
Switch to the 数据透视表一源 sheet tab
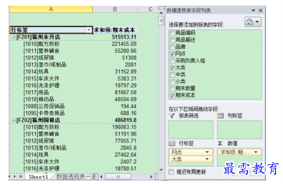pyautogui.click(x=77, y=177)
